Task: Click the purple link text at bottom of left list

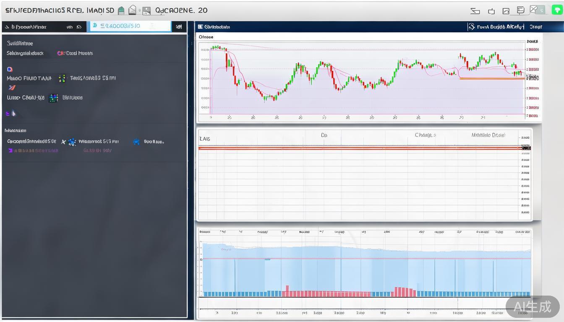Action: click(x=33, y=151)
